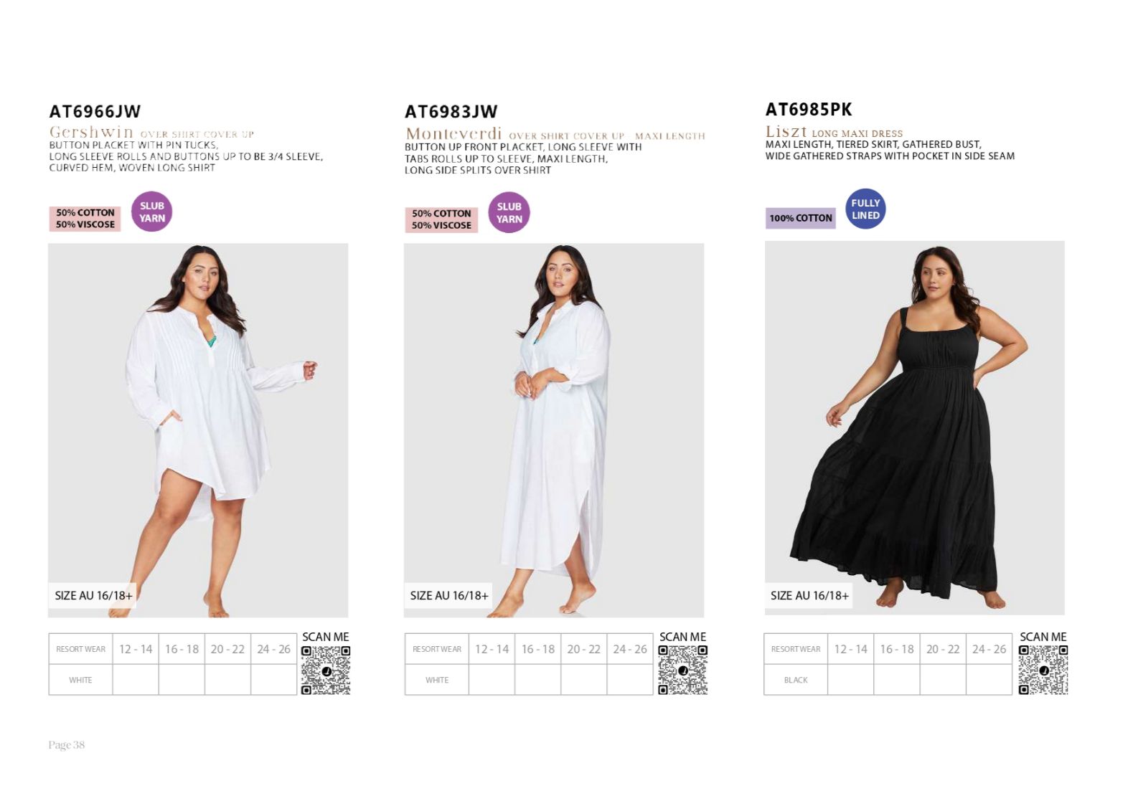
Task: Click Gershwin's 50% Cotton 50% Viscose label
Action: coord(85,219)
